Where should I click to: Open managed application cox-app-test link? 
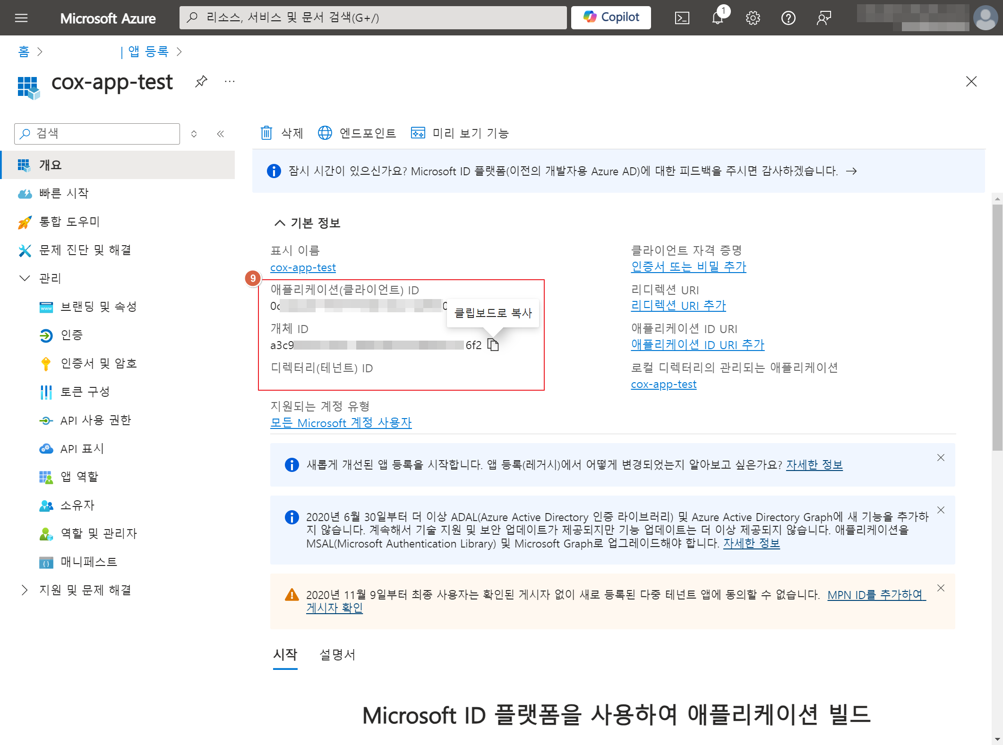(x=664, y=385)
